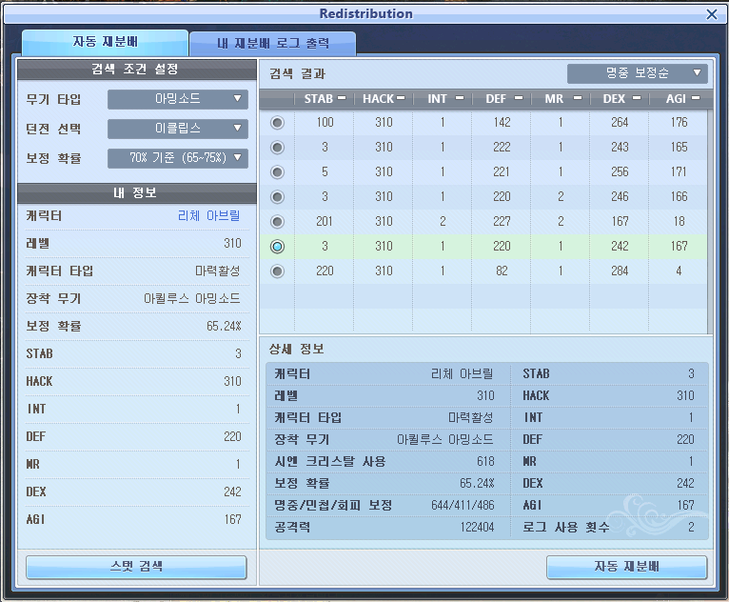Click DEX value 284 in last result row
Screen dimensions: 729x602
click(620, 271)
